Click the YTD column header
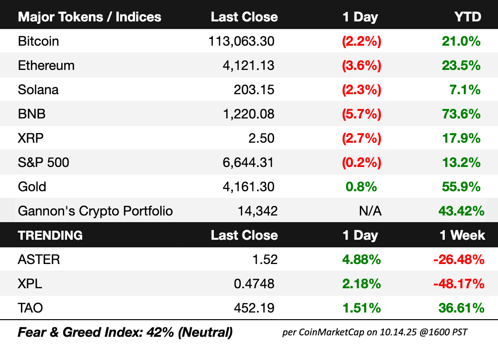Screen dimensions: 498x352 pyautogui.click(x=468, y=17)
